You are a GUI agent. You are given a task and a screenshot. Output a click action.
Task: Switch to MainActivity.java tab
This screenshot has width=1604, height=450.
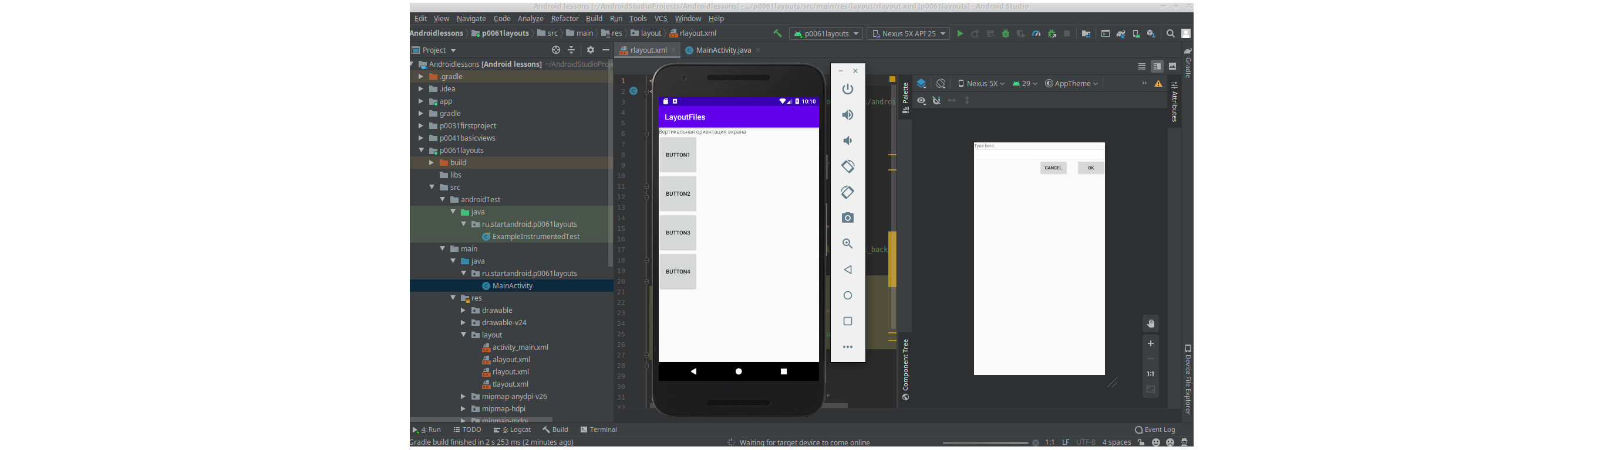click(723, 50)
